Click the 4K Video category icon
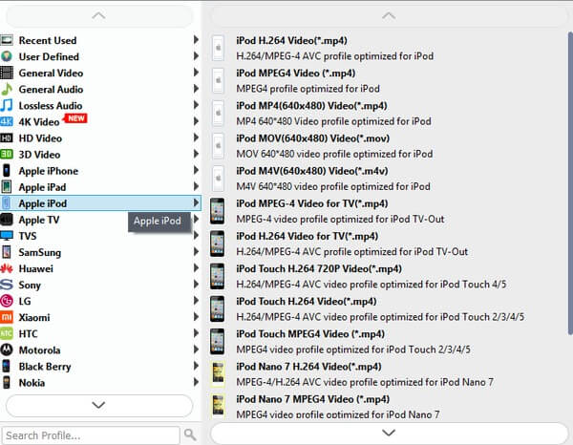573x445 pixels. (8, 121)
